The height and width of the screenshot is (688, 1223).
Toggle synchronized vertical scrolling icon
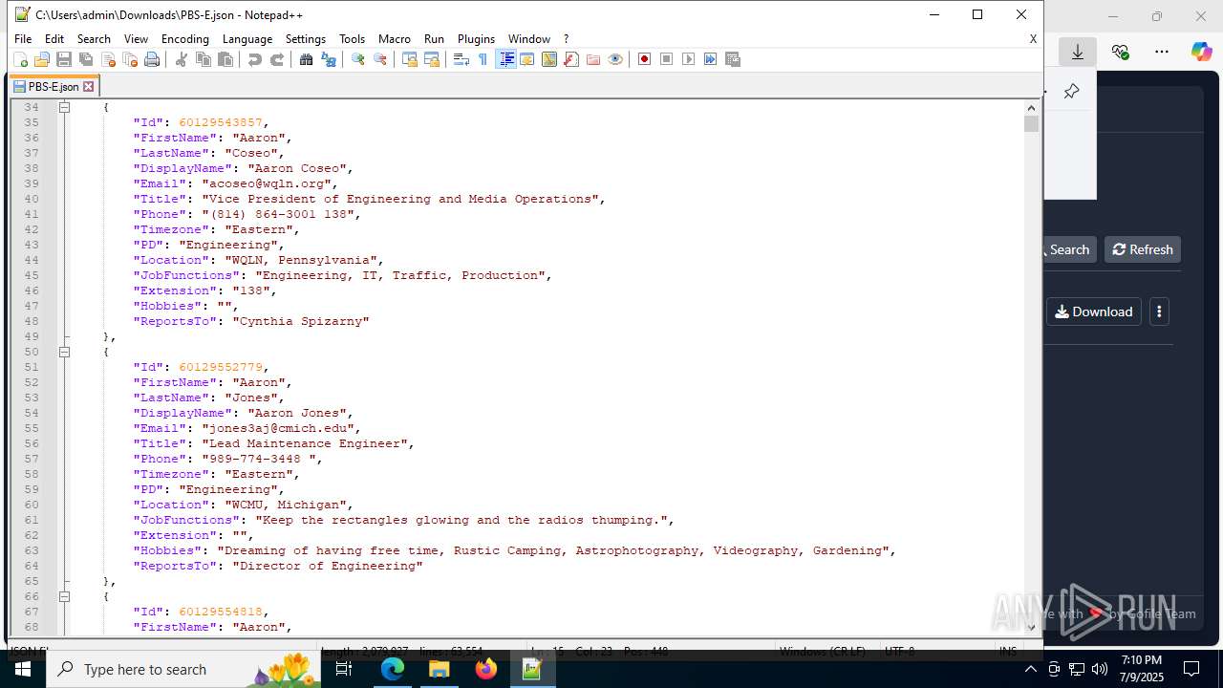pos(409,59)
